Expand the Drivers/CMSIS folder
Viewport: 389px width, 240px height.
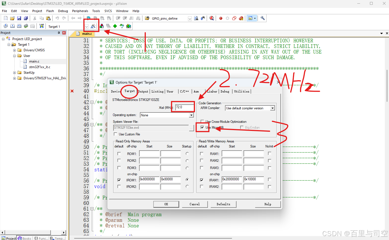pos(14,50)
